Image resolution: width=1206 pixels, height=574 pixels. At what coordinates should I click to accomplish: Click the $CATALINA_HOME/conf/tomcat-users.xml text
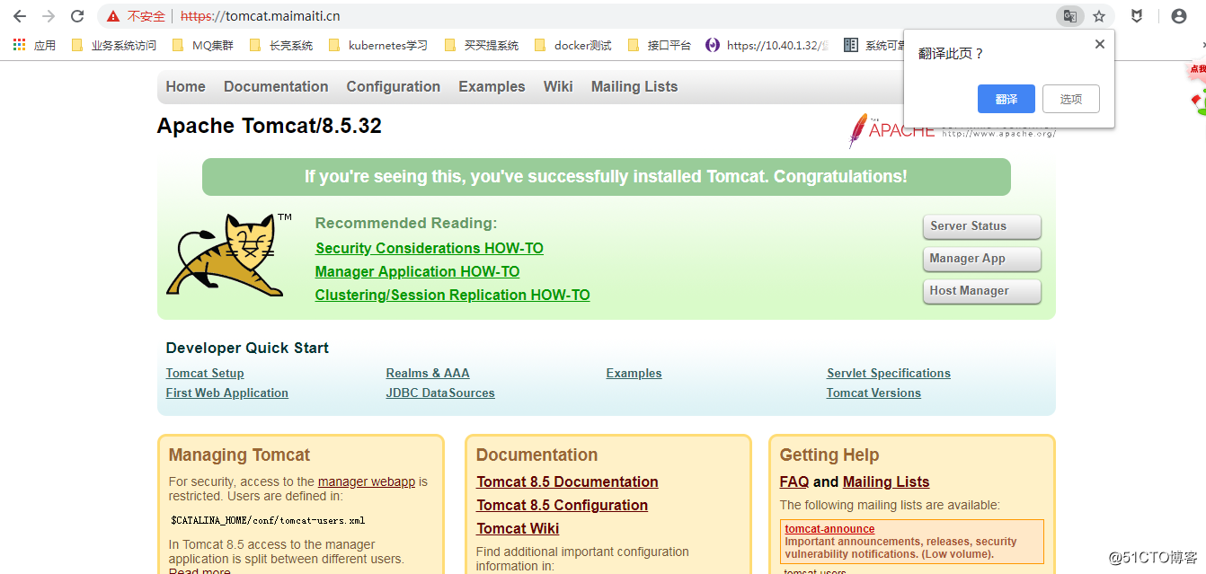click(x=268, y=520)
